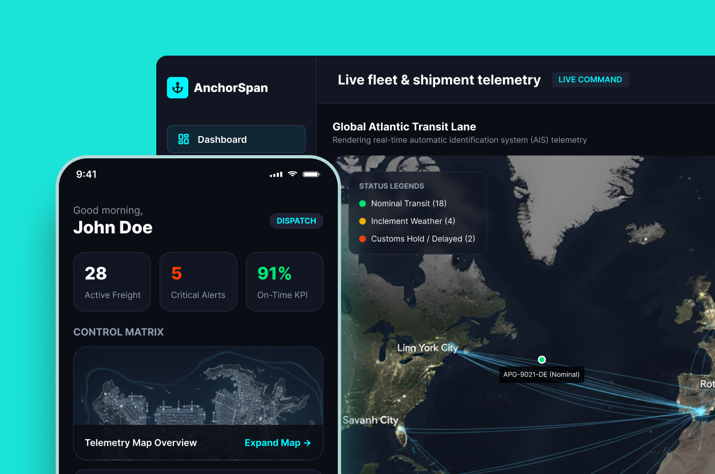Click the Linn York City map label
Viewport: 715px width, 474px height.
[x=428, y=348]
